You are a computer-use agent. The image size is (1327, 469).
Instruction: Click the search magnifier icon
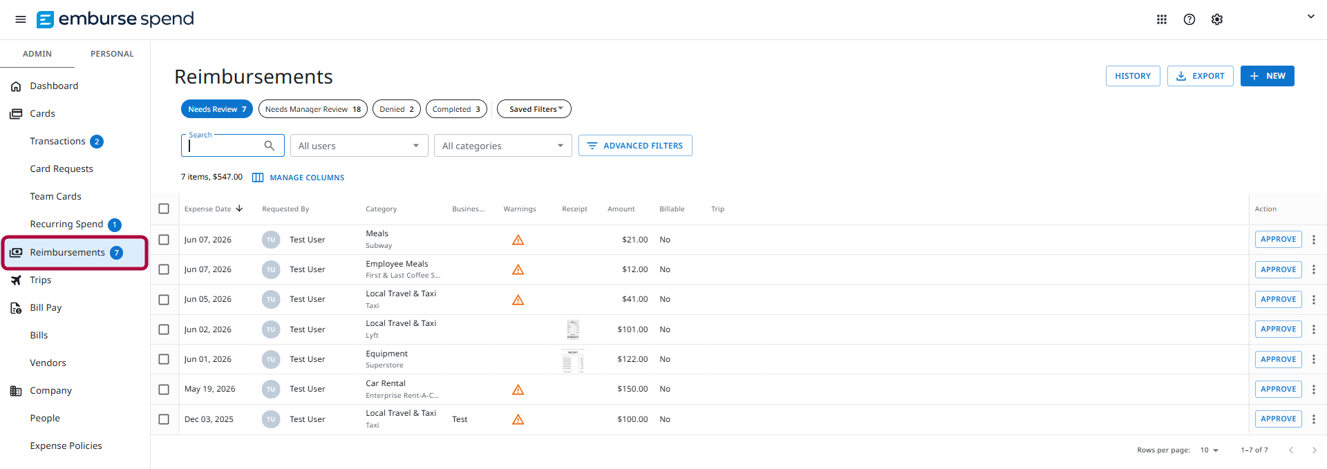click(270, 146)
